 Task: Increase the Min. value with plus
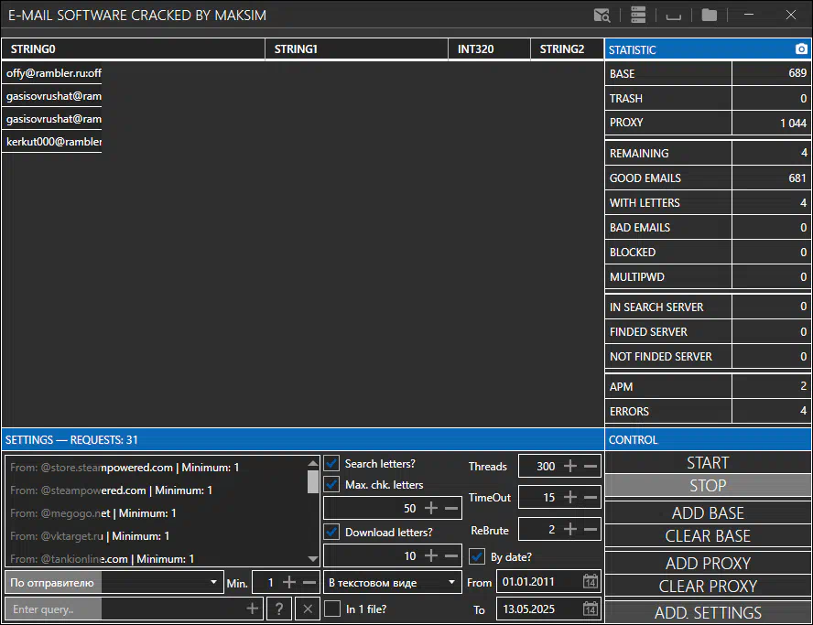(x=289, y=583)
